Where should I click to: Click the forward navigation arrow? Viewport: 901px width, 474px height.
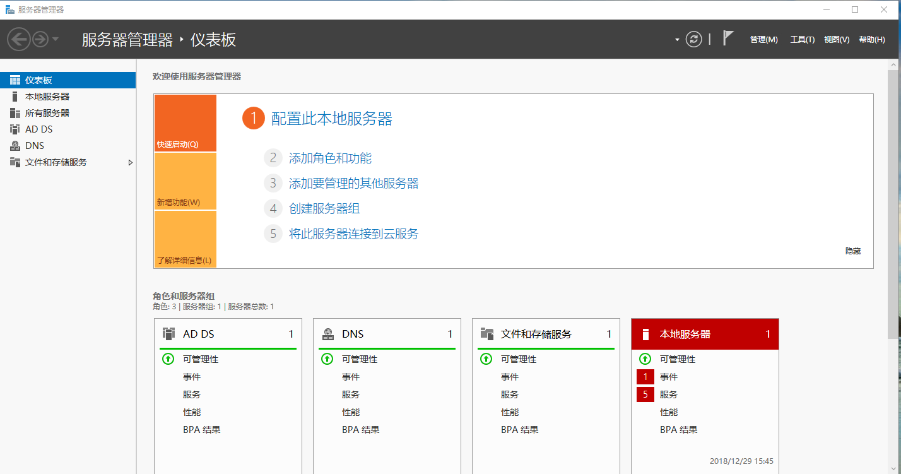pos(40,40)
